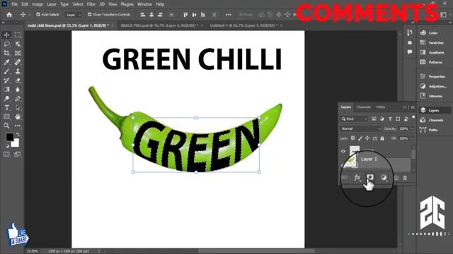Image resolution: width=453 pixels, height=254 pixels.
Task: Align left edges icon in options bar
Action: point(143,14)
